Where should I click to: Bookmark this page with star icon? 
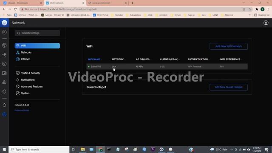(x=249, y=9)
